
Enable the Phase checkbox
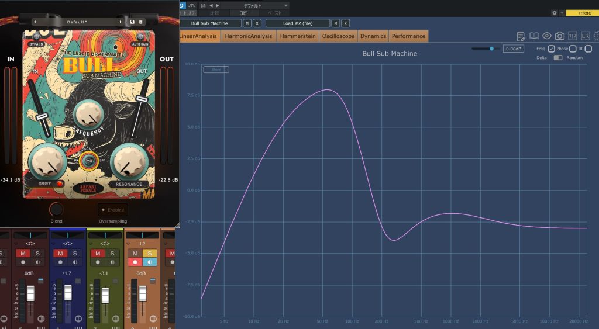(573, 49)
